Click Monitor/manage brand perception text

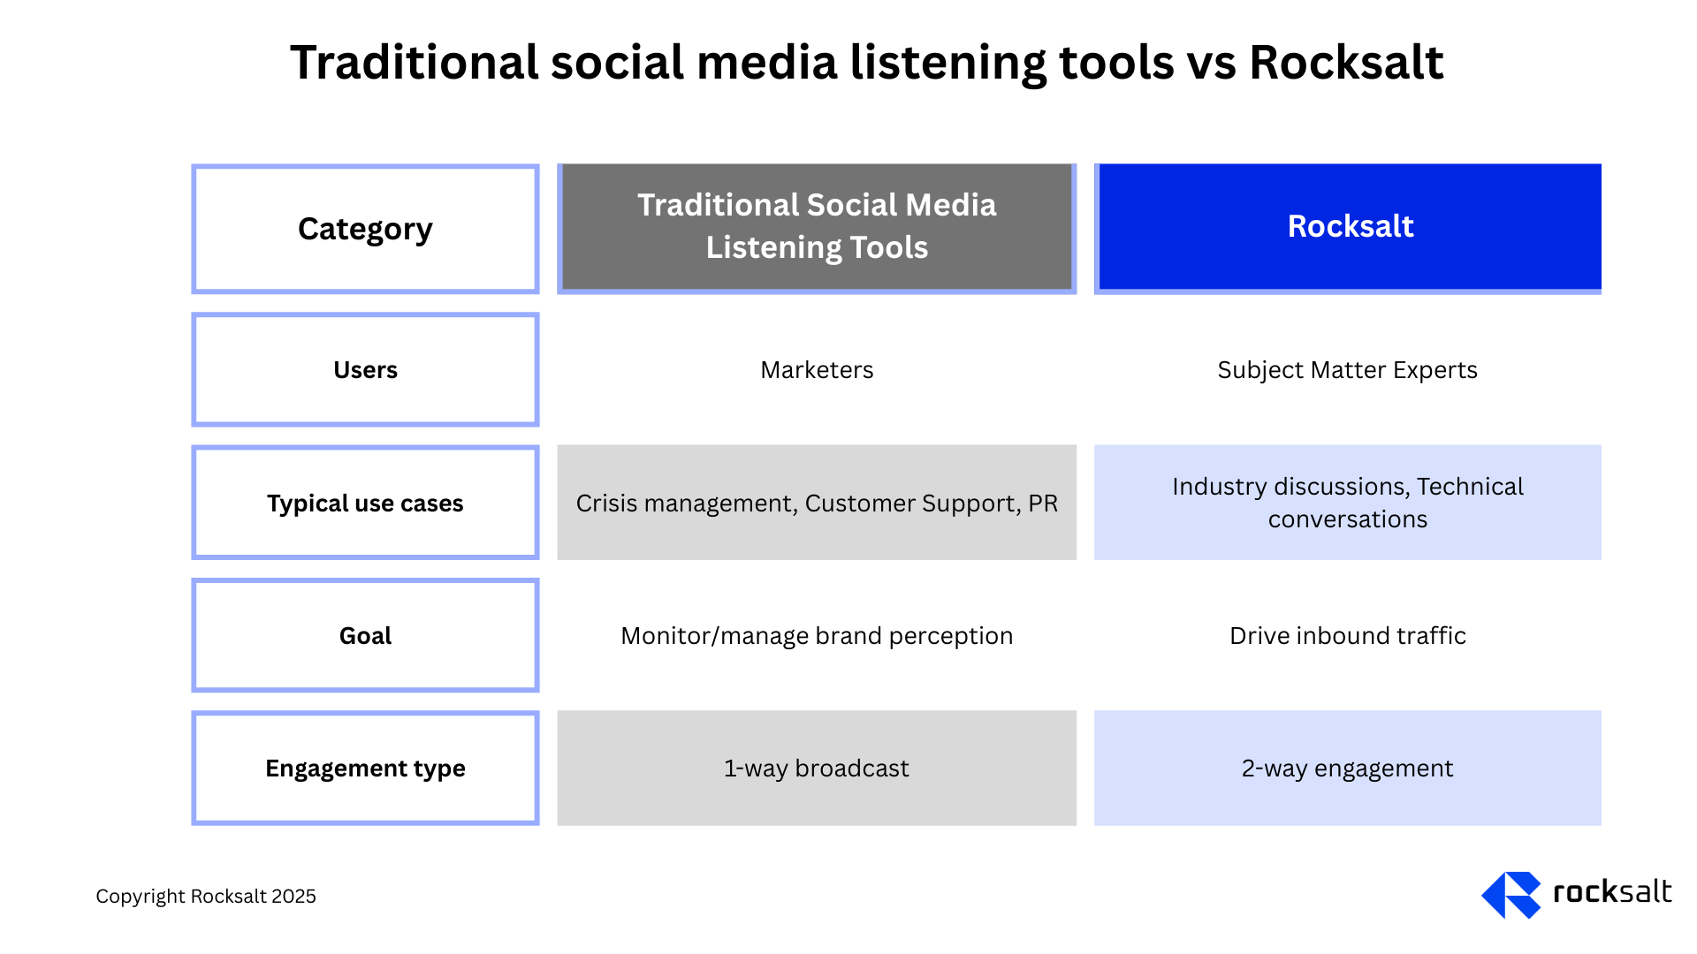[817, 635]
